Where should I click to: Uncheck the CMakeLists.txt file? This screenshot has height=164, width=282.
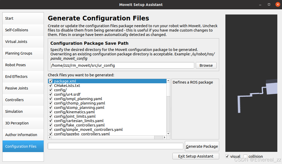tap(51, 85)
